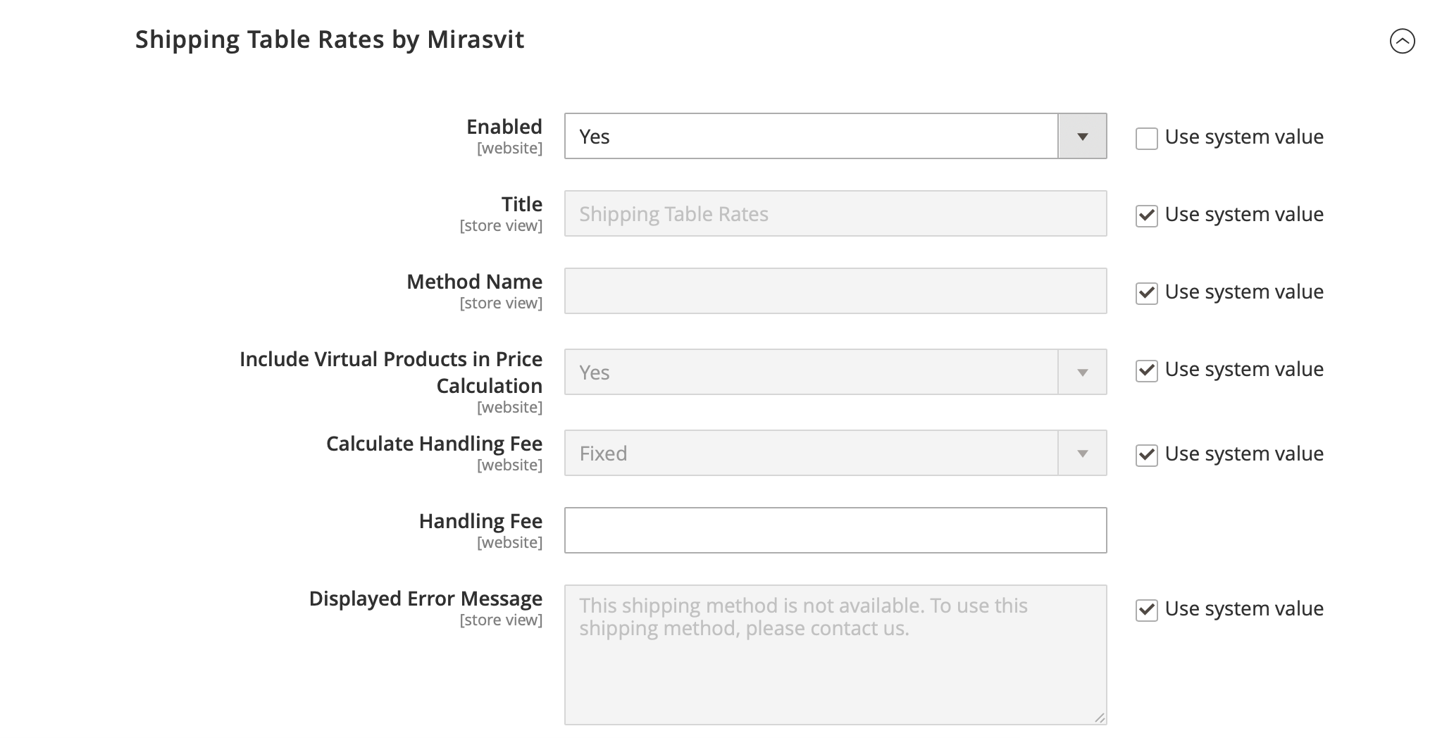Click the Enabled dropdown arrow

[x=1082, y=137]
